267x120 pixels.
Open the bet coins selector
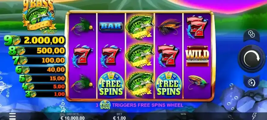tap(251, 35)
